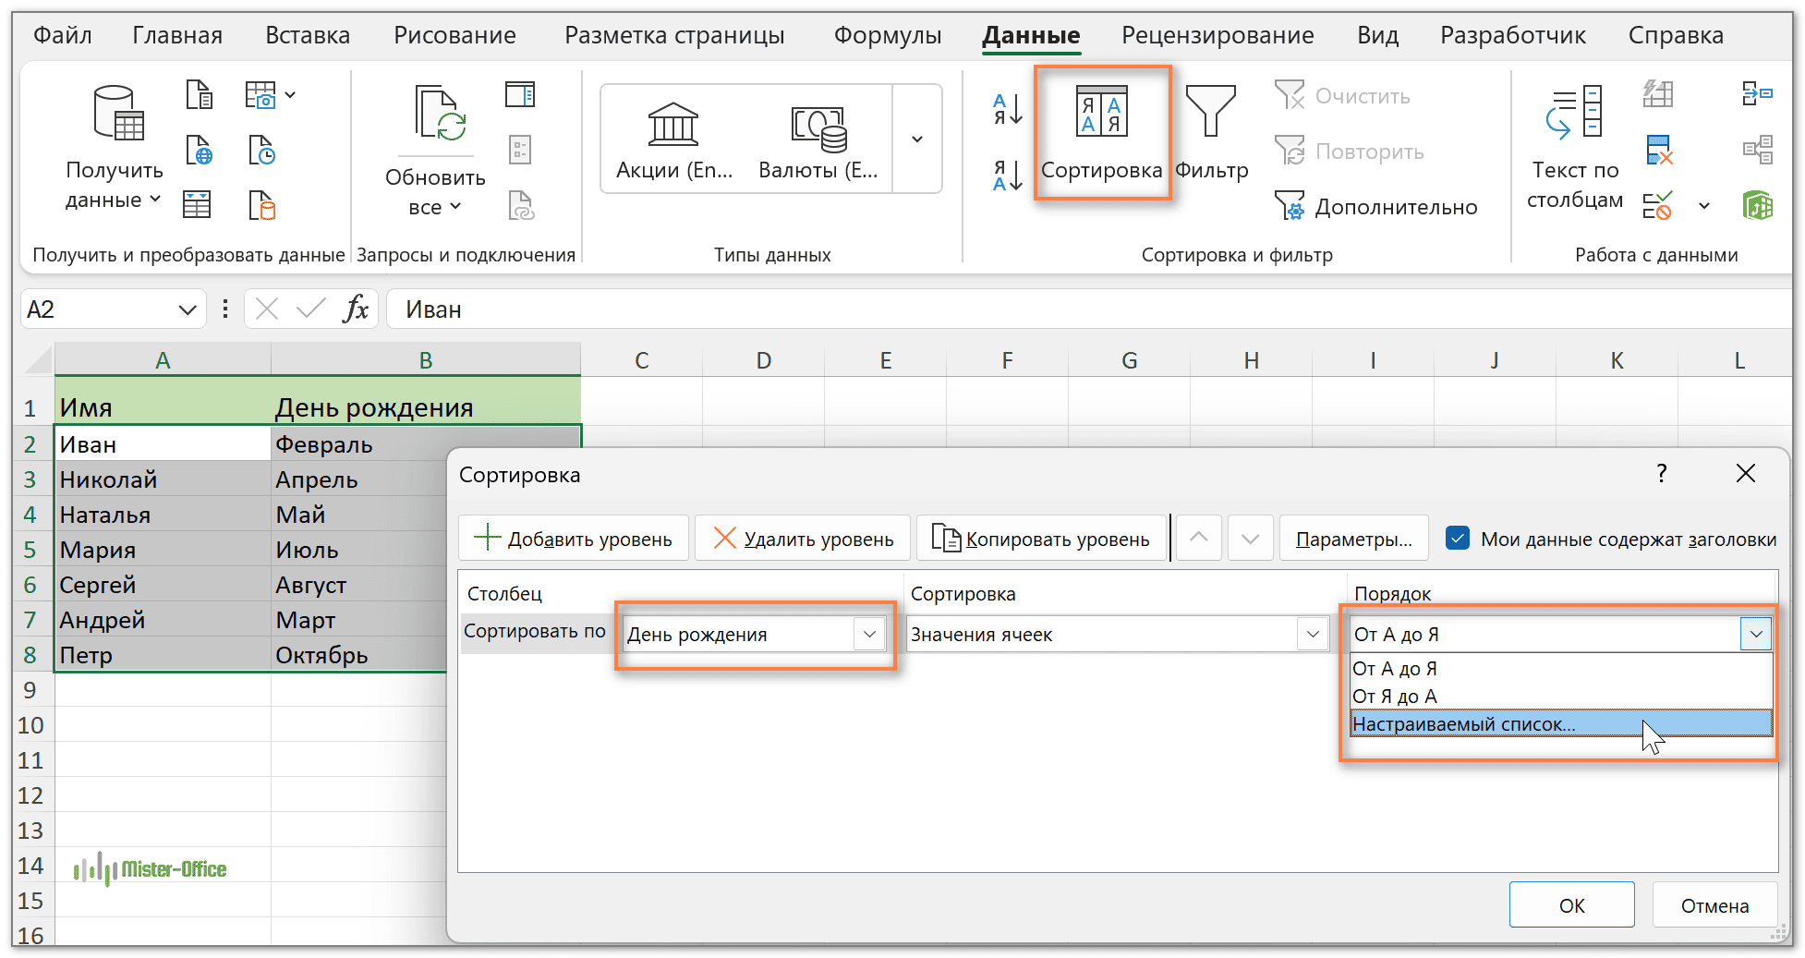1805x958 pixels.
Task: Switch to the Главная tab
Action: point(177,35)
